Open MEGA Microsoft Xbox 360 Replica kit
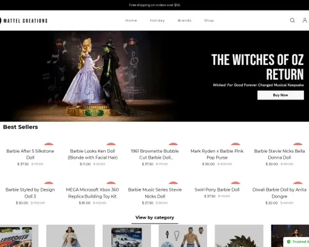 pyautogui.click(x=93, y=193)
